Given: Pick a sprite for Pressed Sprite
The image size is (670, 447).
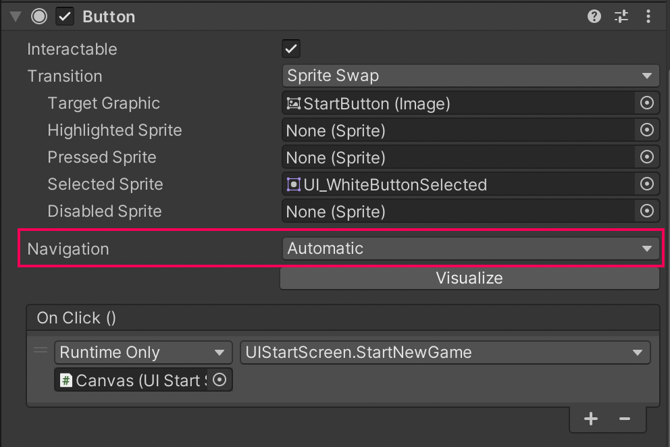Looking at the screenshot, I should pos(647,157).
